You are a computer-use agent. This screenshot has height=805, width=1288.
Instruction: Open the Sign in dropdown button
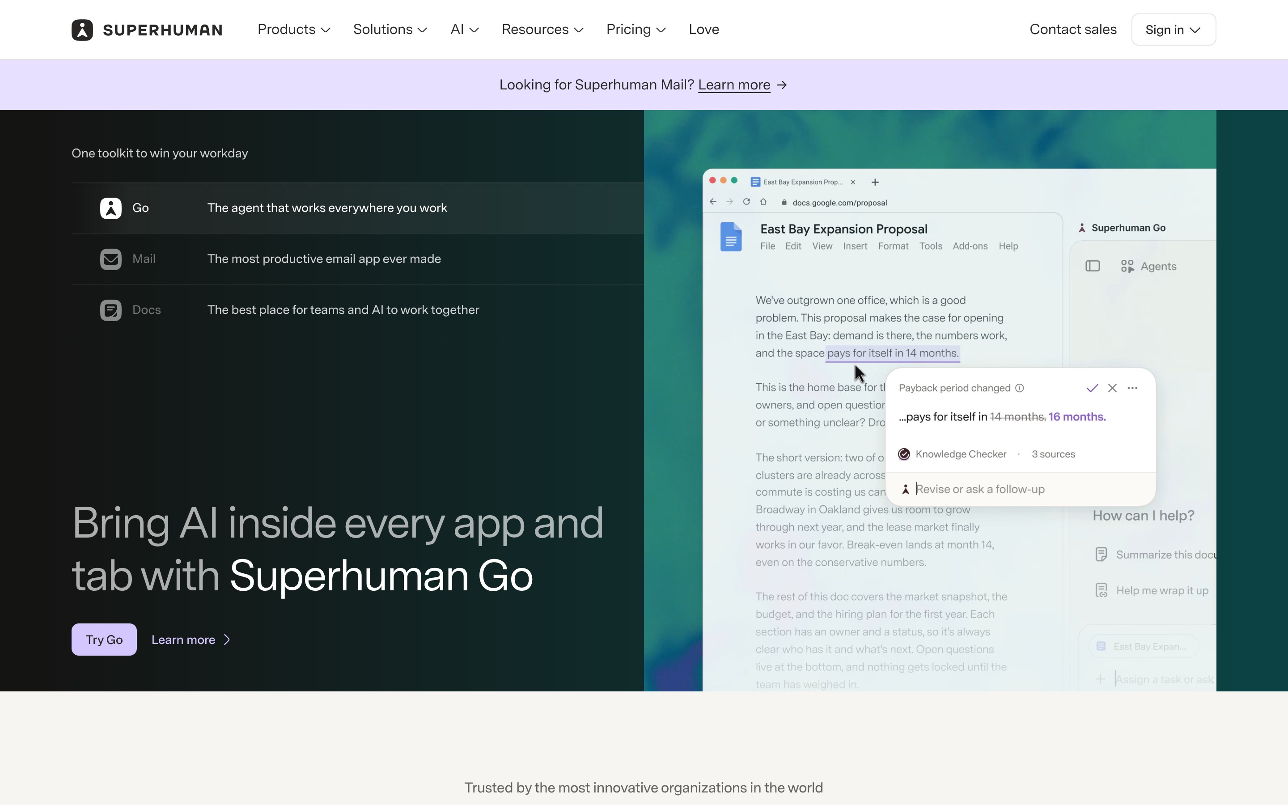tap(1173, 30)
